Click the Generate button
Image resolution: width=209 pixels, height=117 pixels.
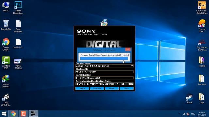pyautogui.click(x=97, y=88)
